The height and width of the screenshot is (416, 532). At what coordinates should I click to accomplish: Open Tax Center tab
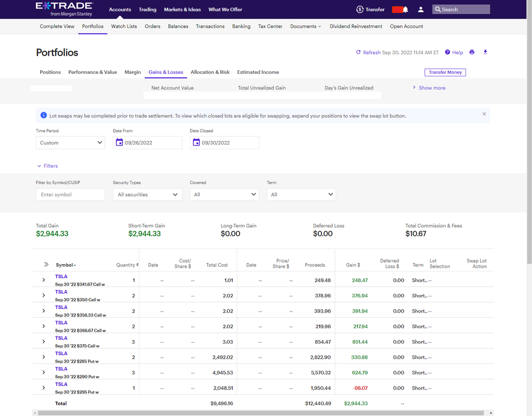tap(270, 26)
